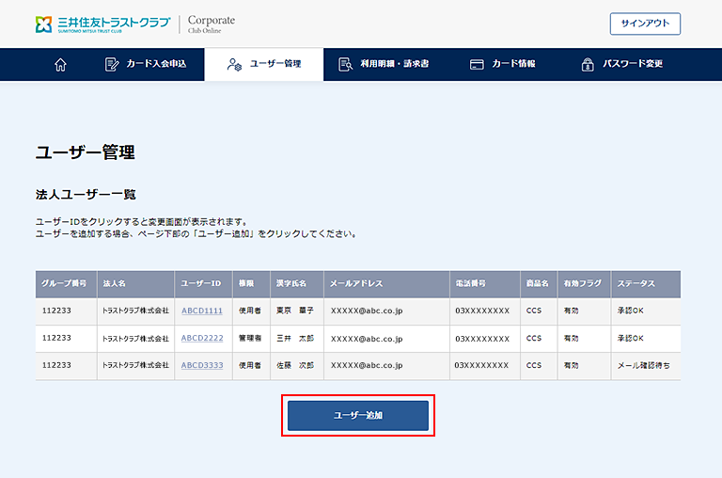Click the 使用者 role in ABCD1111 row
Screen dimensions: 722x478
[249, 311]
